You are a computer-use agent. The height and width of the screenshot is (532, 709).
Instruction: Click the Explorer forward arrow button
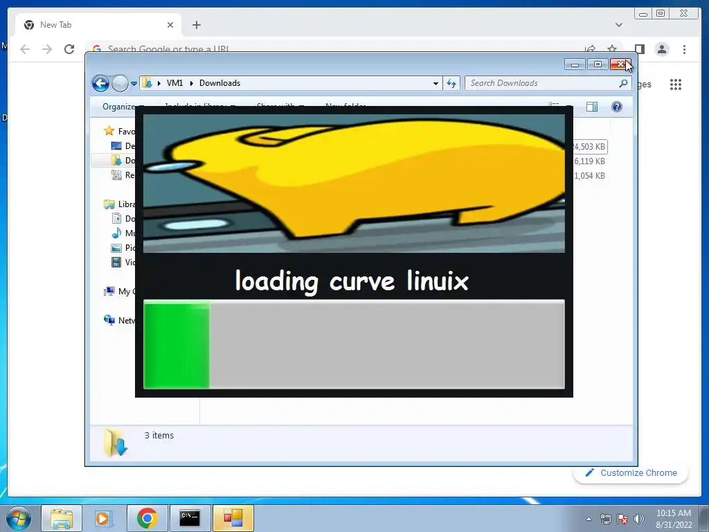pyautogui.click(x=120, y=83)
